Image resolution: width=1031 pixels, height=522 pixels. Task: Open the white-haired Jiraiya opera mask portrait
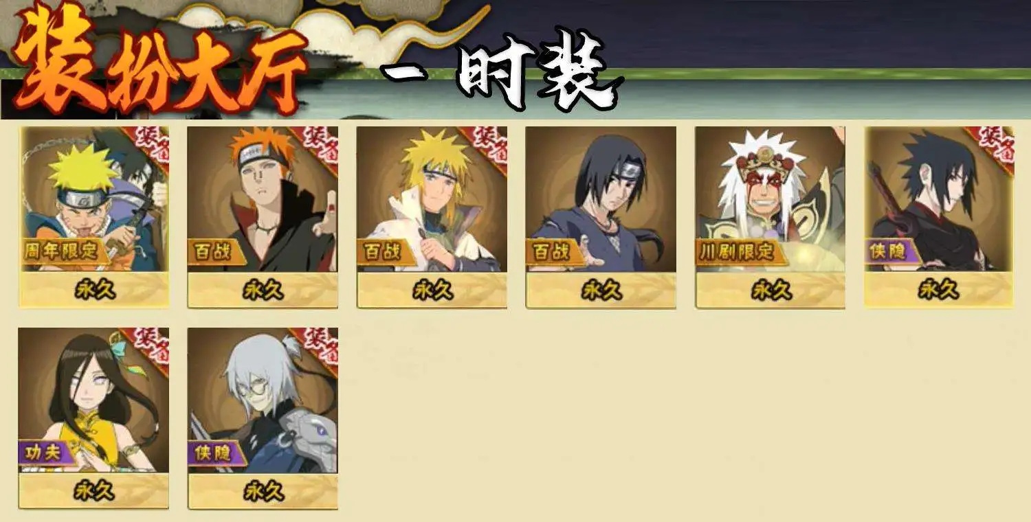point(770,199)
